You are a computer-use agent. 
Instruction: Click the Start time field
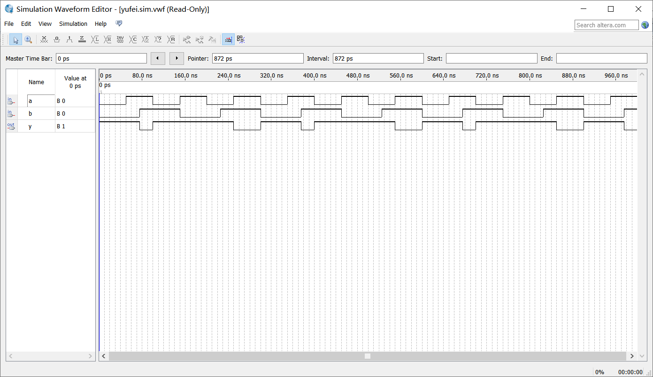pos(492,58)
